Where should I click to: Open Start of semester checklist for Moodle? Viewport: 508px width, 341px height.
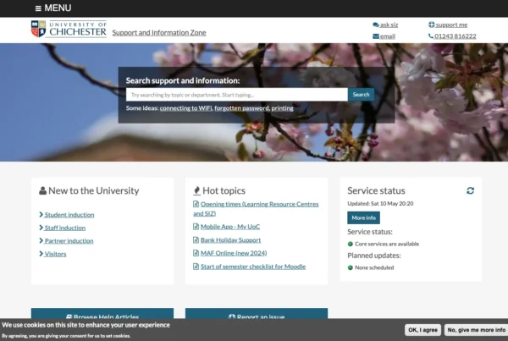click(x=253, y=267)
